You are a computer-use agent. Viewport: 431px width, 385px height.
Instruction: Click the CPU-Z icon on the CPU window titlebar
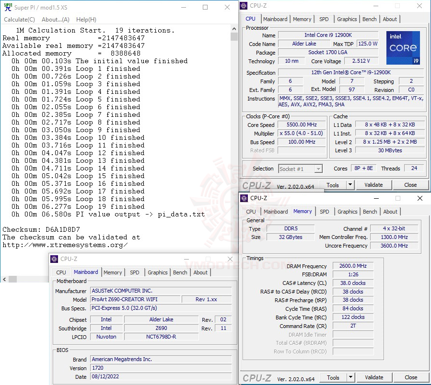point(244,5)
